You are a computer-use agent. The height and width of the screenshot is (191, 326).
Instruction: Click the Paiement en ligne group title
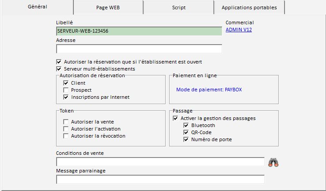[x=195, y=75]
